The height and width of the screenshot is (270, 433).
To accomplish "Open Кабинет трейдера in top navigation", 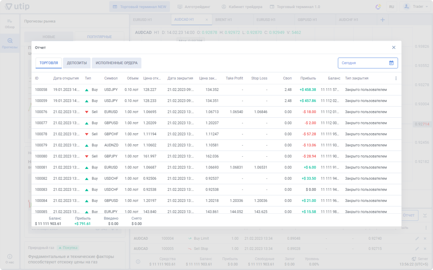I will click(x=242, y=7).
